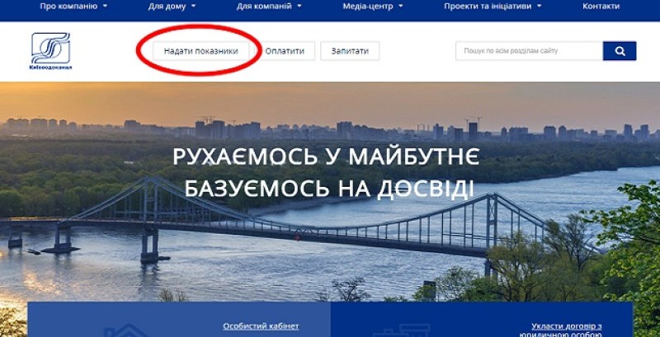Select the Для дому menu item
Image resolution: width=660 pixels, height=337 pixels.
click(x=167, y=7)
